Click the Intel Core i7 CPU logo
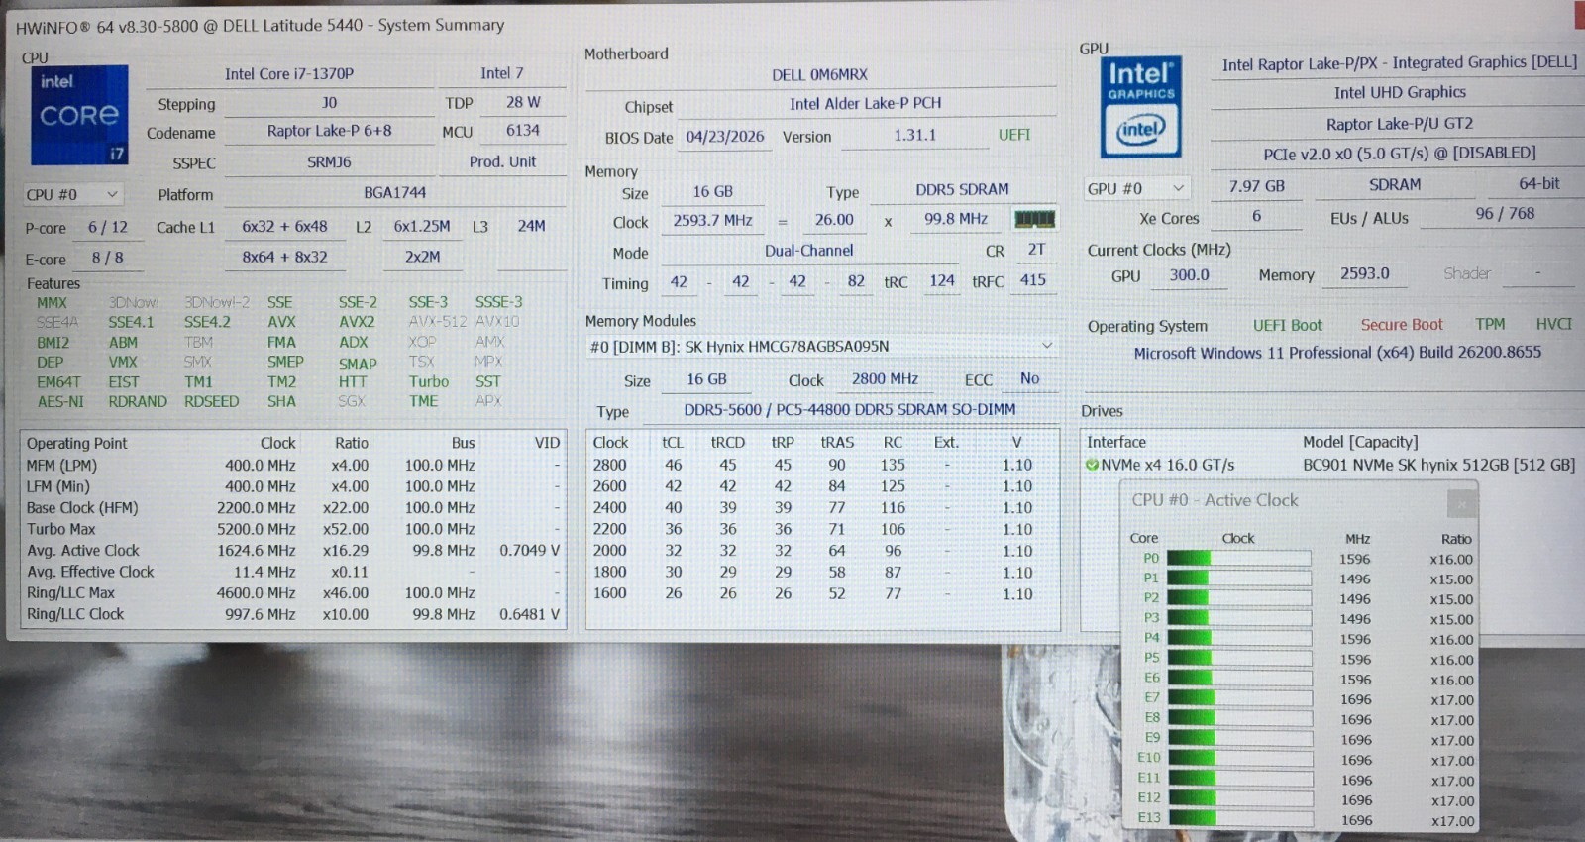This screenshot has height=842, width=1585. 79,115
